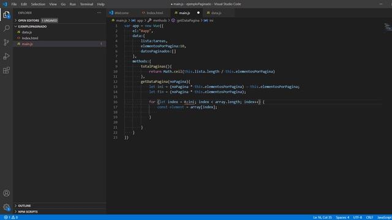The height and width of the screenshot is (220, 392).
Task: Click the 1 UNSAVED badge
Action: [50, 20]
